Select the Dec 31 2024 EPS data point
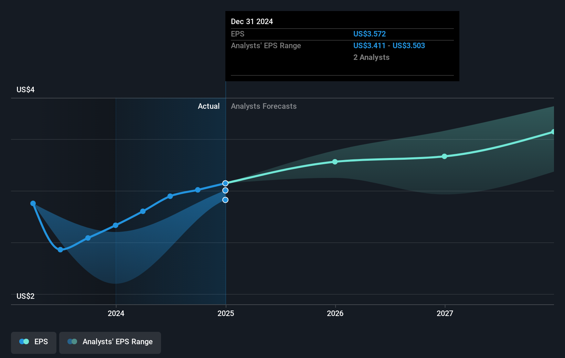Viewport: 565px width, 358px height. point(225,183)
